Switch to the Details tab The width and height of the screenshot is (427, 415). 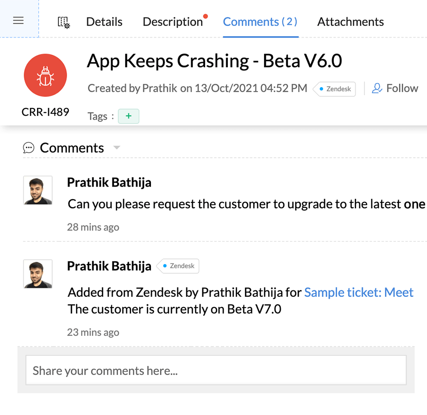[x=104, y=22]
